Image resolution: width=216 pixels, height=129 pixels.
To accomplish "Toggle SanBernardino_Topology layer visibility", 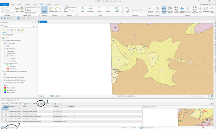I will [x=4, y=40].
